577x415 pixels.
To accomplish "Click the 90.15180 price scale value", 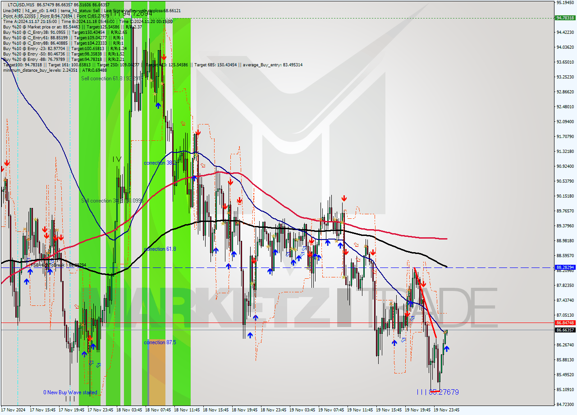I will [565, 196].
